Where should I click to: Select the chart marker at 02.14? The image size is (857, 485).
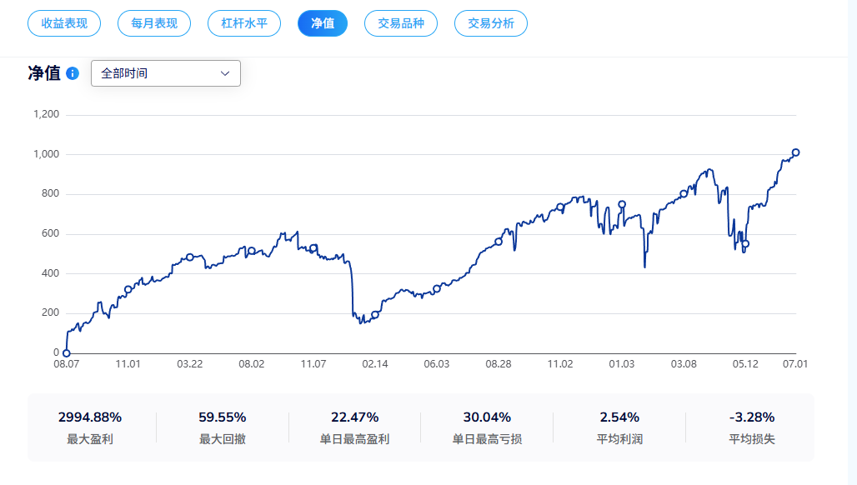pyautogui.click(x=375, y=315)
